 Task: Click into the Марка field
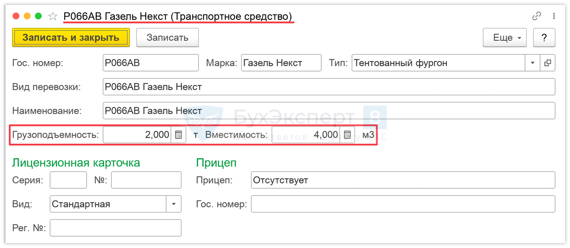click(x=281, y=63)
